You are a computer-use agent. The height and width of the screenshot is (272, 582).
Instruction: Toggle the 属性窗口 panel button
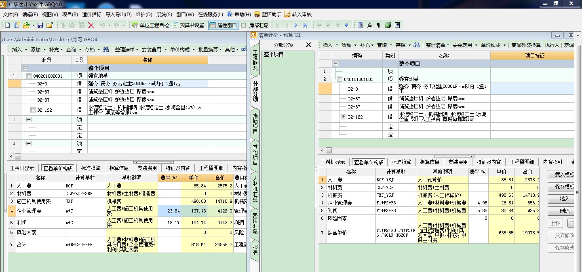pyautogui.click(x=223, y=25)
